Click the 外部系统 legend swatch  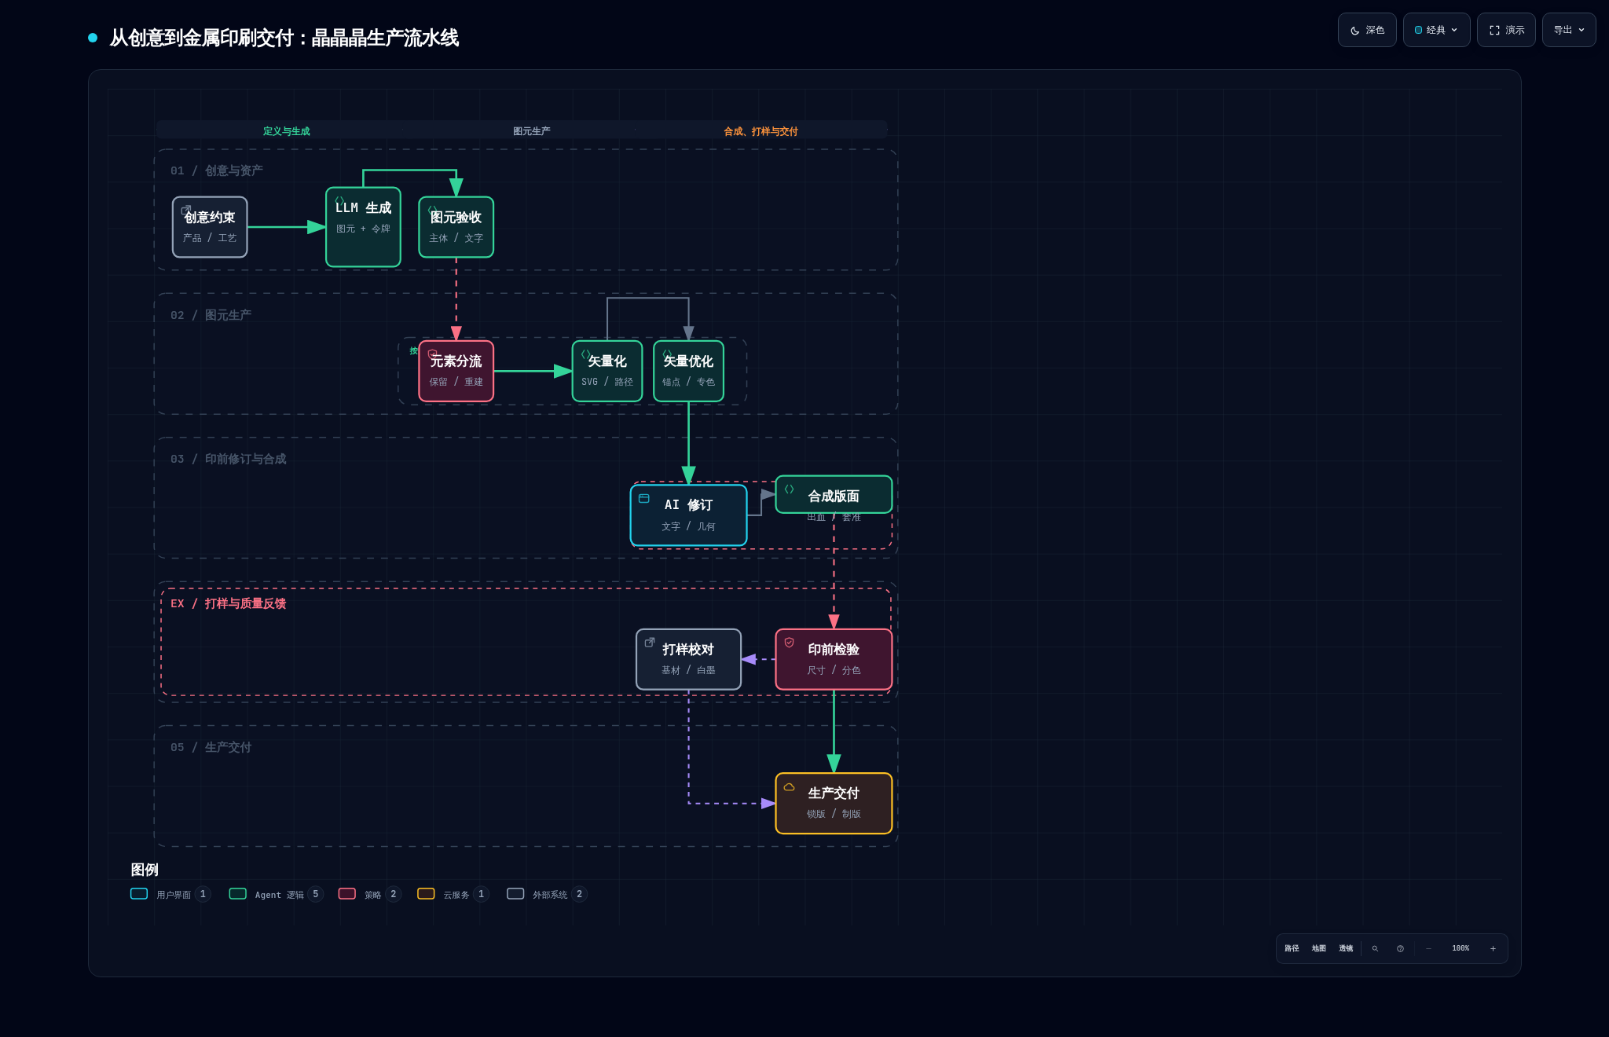click(515, 893)
